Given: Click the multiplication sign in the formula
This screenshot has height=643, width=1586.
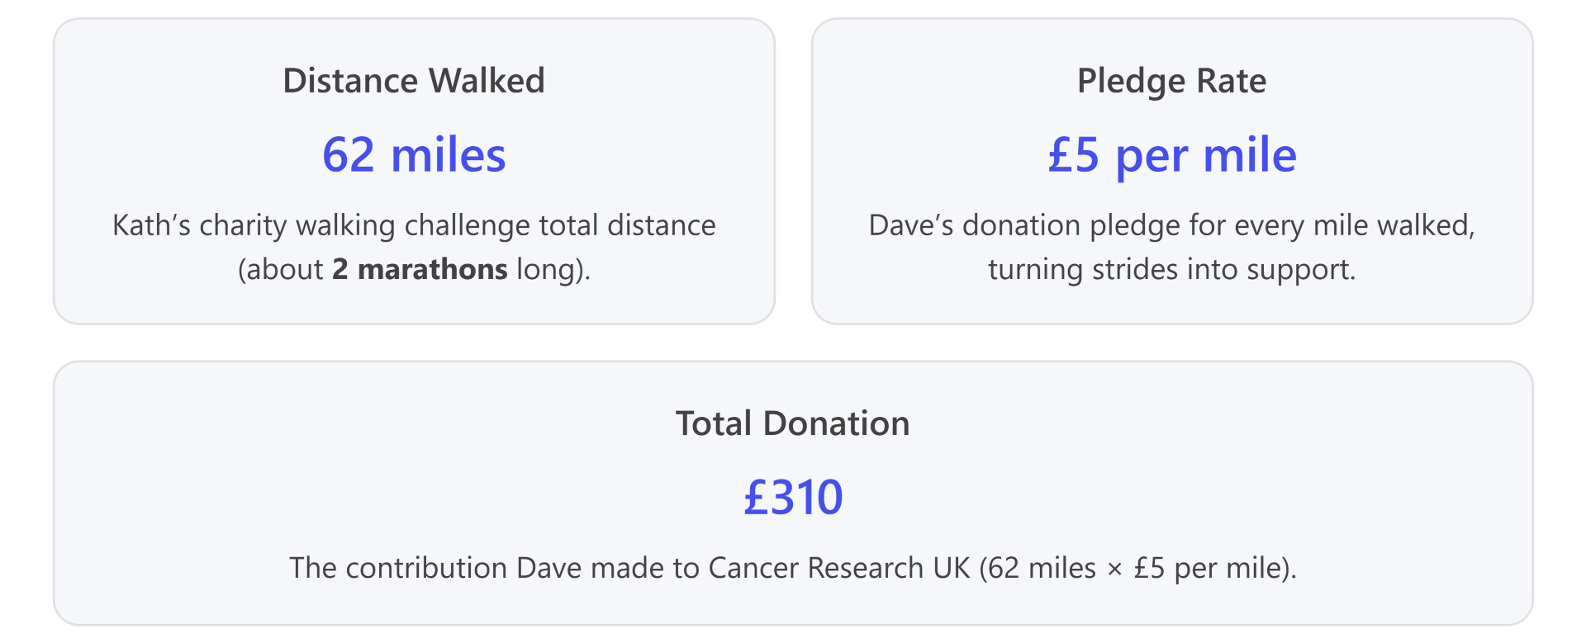Looking at the screenshot, I should click(1115, 569).
